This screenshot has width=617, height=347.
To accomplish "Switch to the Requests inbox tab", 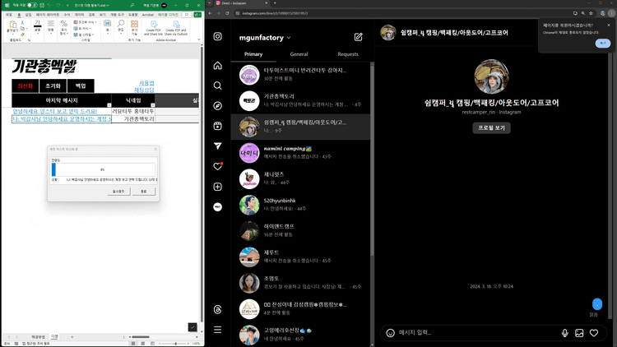I will click(x=348, y=54).
